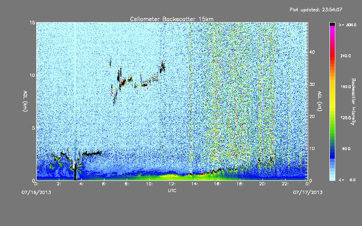Click the 'Backscatter Intensity' colorbar label
Screen dimensions: 362x226
pyautogui.click(x=353, y=102)
